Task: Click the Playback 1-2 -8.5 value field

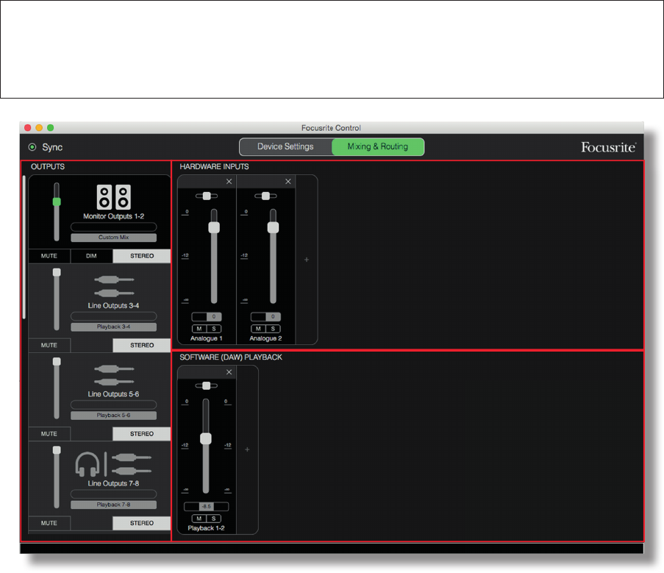Action: (206, 507)
